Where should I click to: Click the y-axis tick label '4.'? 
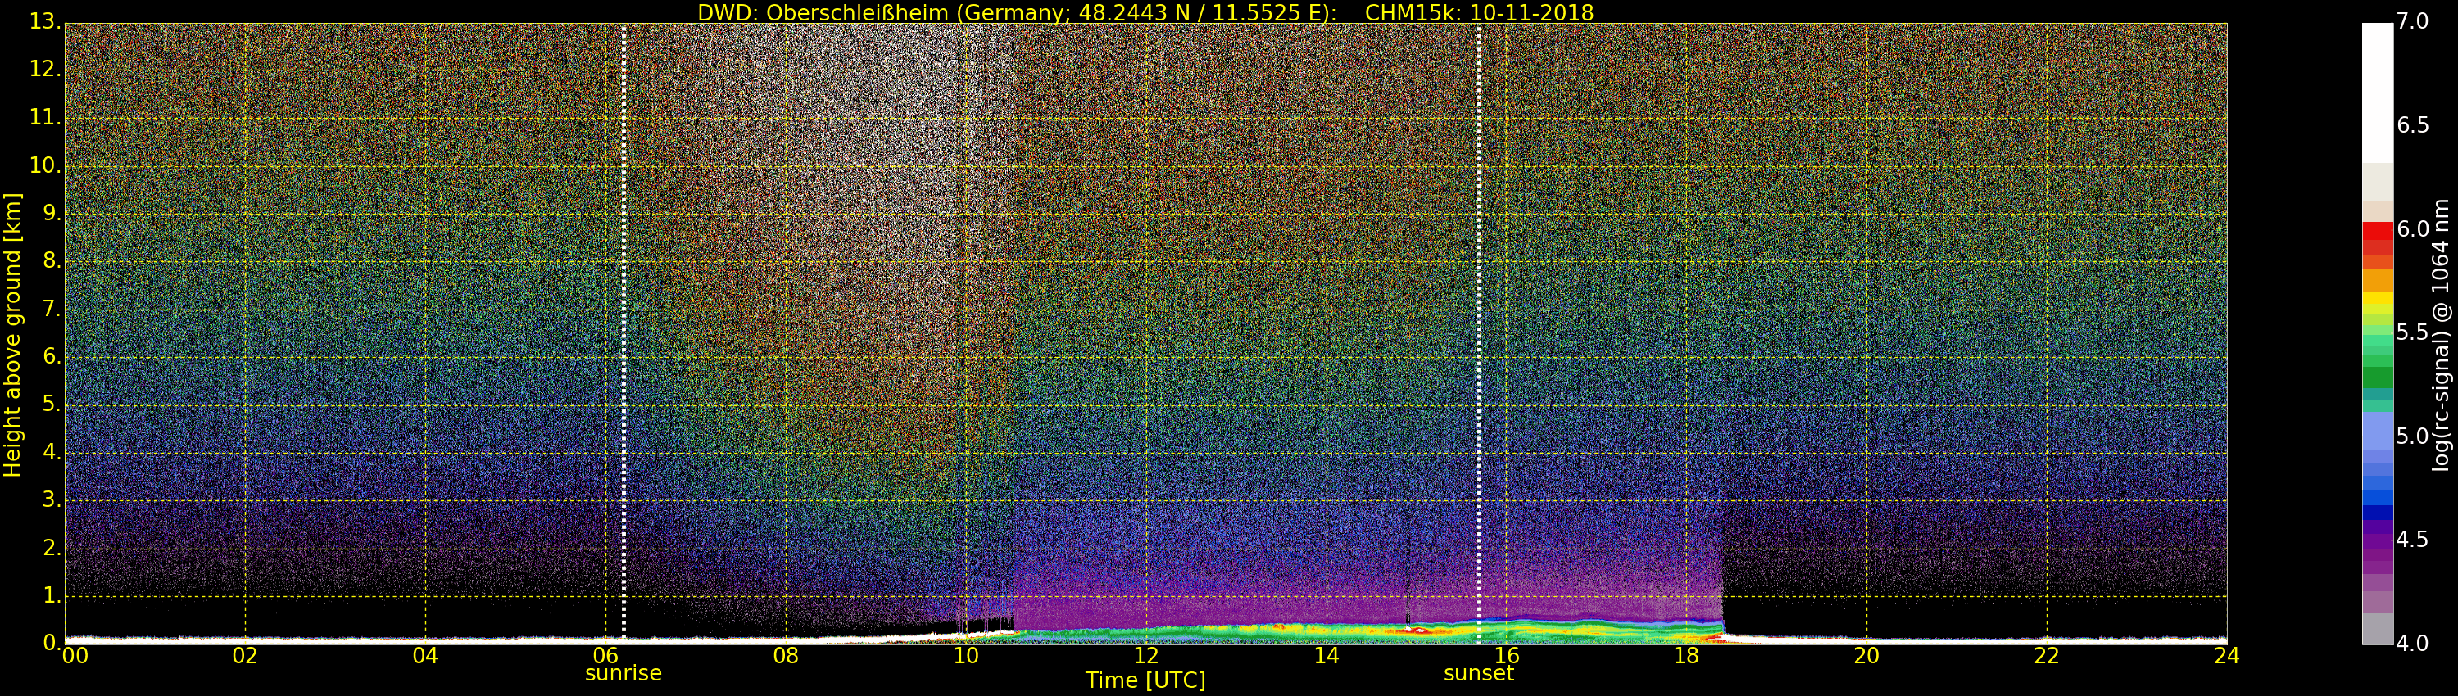(x=52, y=452)
